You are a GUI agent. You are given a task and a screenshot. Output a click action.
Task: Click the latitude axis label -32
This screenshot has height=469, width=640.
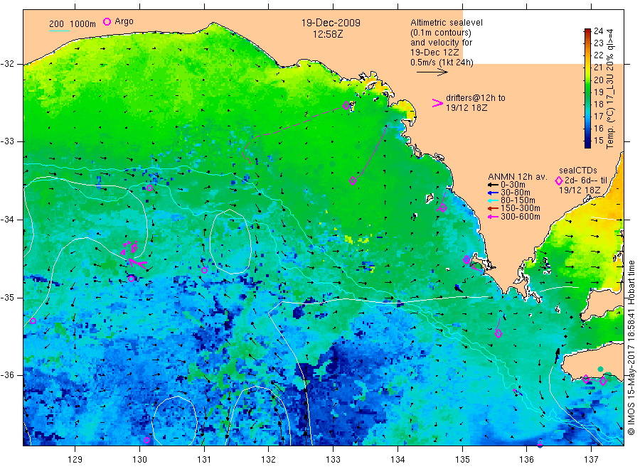click(7, 64)
